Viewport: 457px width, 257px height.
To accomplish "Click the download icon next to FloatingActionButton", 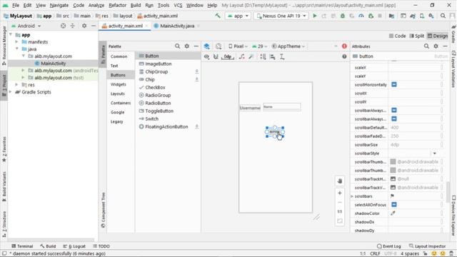I will 197,127.
